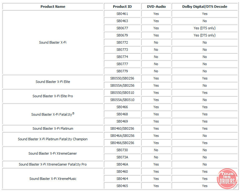Image resolution: width=241 pixels, height=193 pixels.
Task: Select the SB0463 product ID
Action: [122, 21]
